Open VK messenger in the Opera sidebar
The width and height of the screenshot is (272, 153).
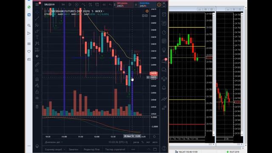click(29, 15)
